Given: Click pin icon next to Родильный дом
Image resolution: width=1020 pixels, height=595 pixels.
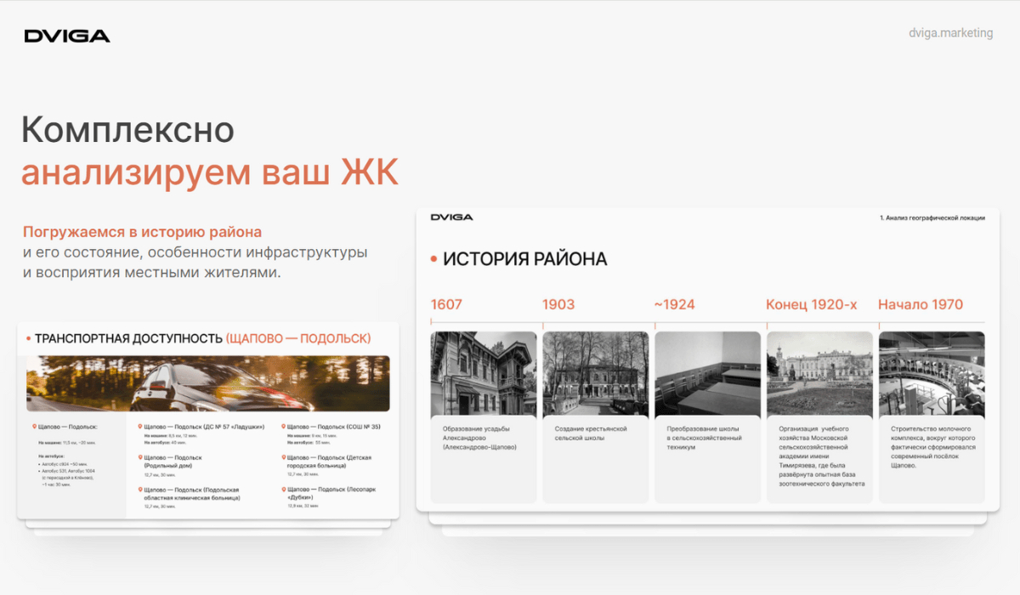Looking at the screenshot, I should pyautogui.click(x=139, y=457).
